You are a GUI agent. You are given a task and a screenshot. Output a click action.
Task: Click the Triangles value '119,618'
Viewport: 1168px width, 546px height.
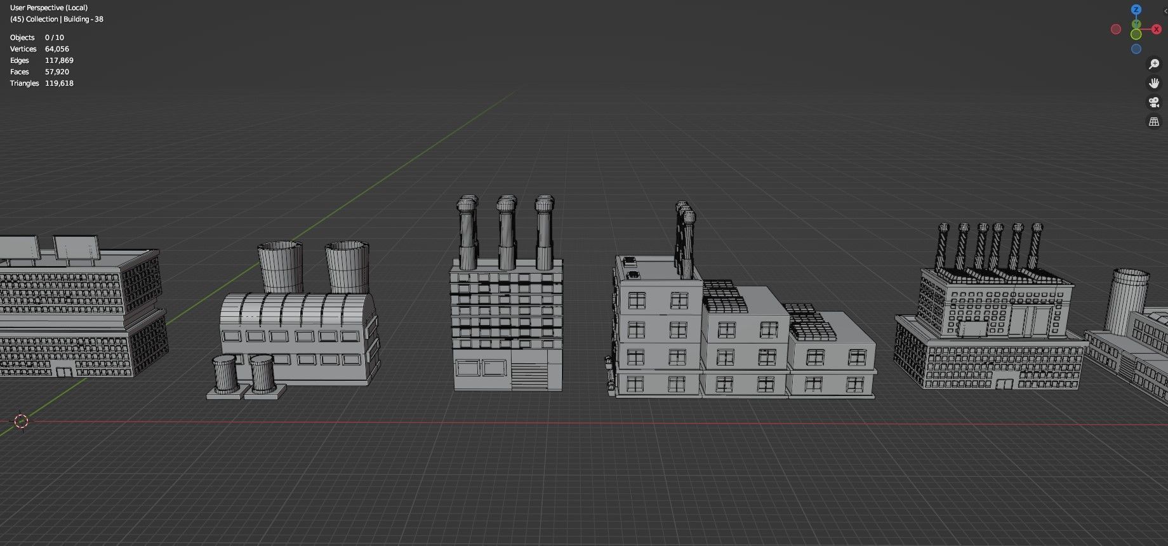(59, 83)
